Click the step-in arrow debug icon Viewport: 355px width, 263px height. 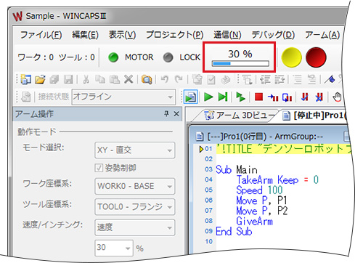(273, 97)
